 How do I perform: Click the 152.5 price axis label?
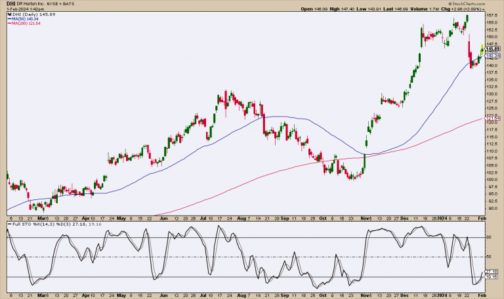[492, 30]
